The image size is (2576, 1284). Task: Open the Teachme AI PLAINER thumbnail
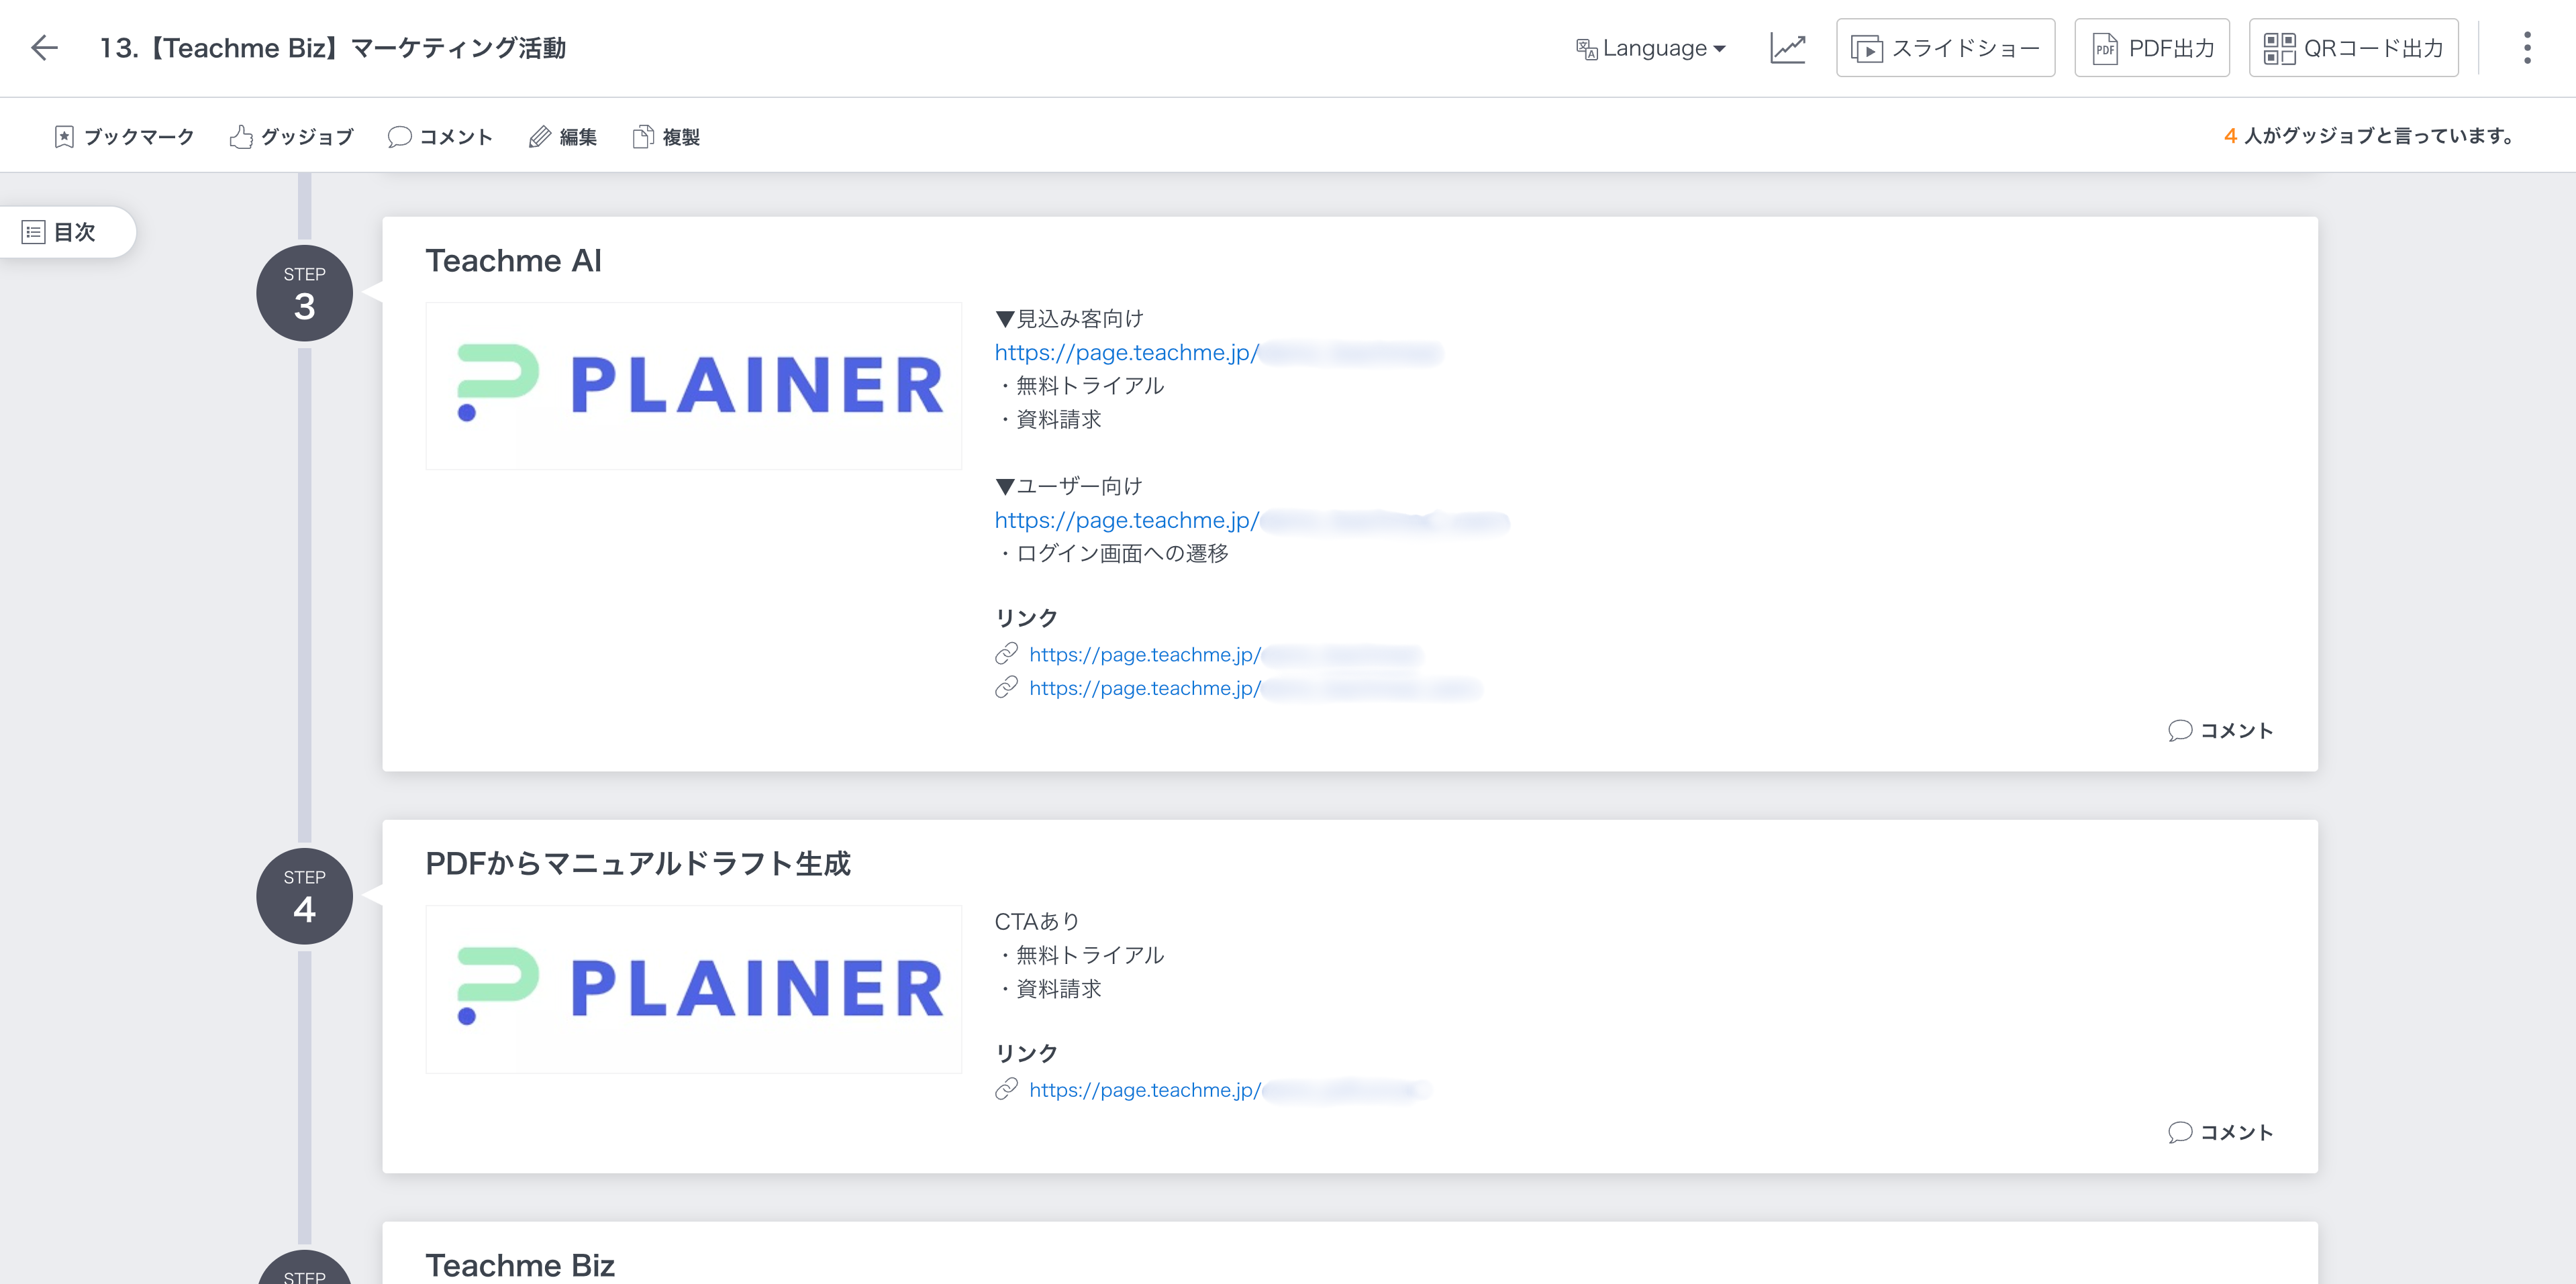point(693,386)
